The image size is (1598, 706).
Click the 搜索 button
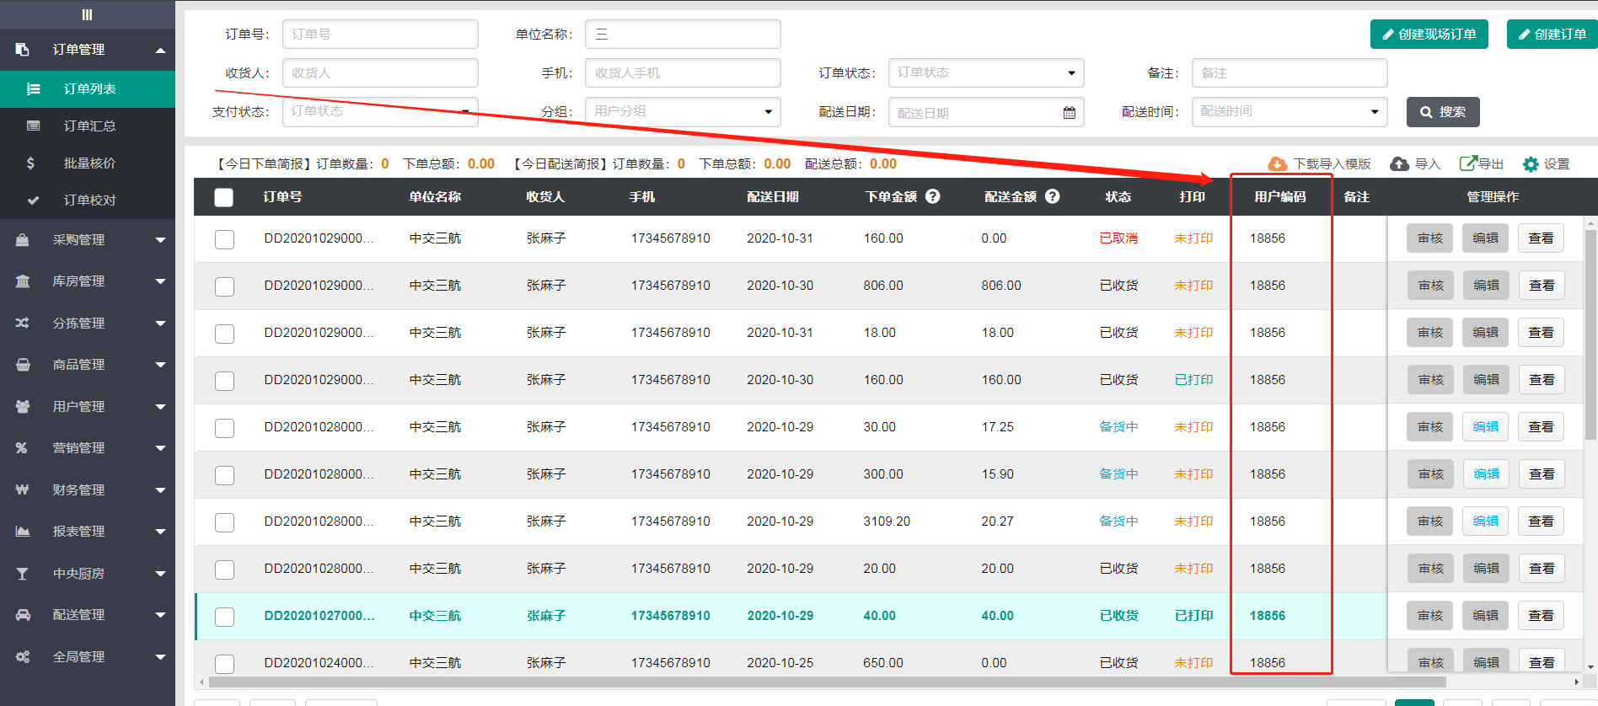coord(1442,112)
